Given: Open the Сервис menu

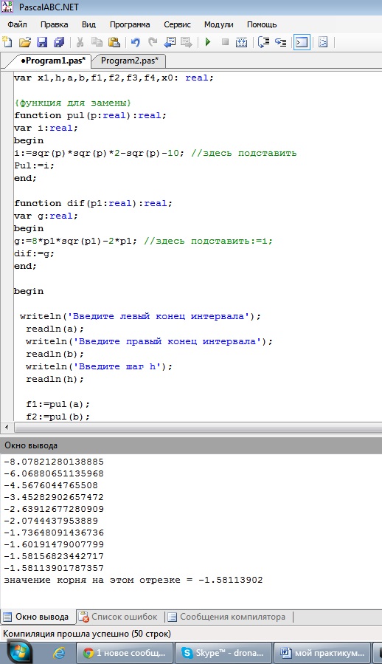Looking at the screenshot, I should [x=177, y=24].
